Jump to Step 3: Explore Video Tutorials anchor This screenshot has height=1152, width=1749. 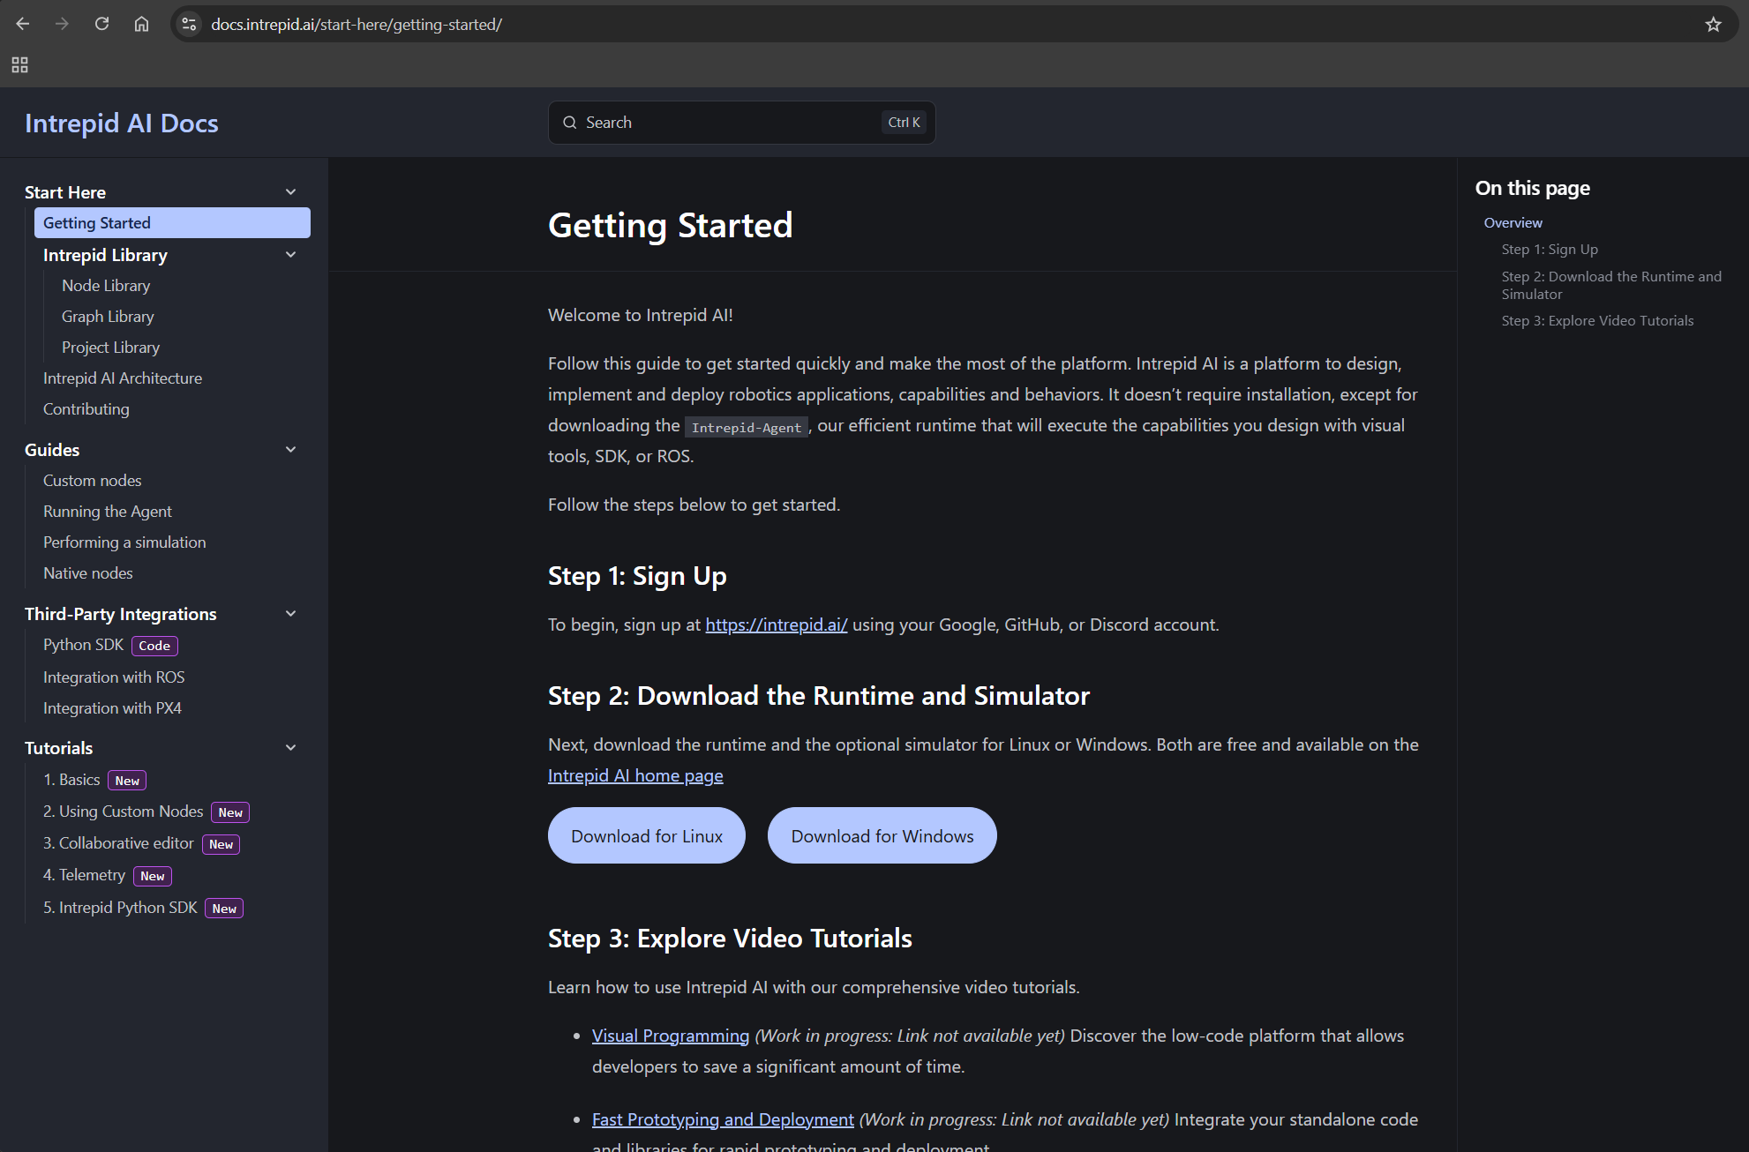point(1597,320)
